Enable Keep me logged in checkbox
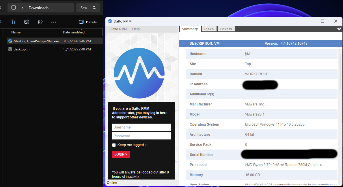Image resolution: width=343 pixels, height=187 pixels. (114, 145)
